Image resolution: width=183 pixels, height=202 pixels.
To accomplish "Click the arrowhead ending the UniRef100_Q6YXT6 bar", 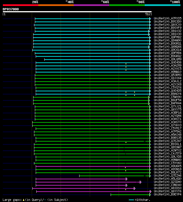I will [150, 191].
